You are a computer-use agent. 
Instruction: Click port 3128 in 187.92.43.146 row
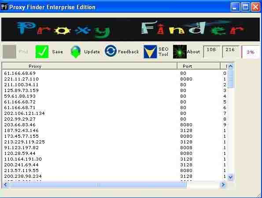tap(186, 130)
